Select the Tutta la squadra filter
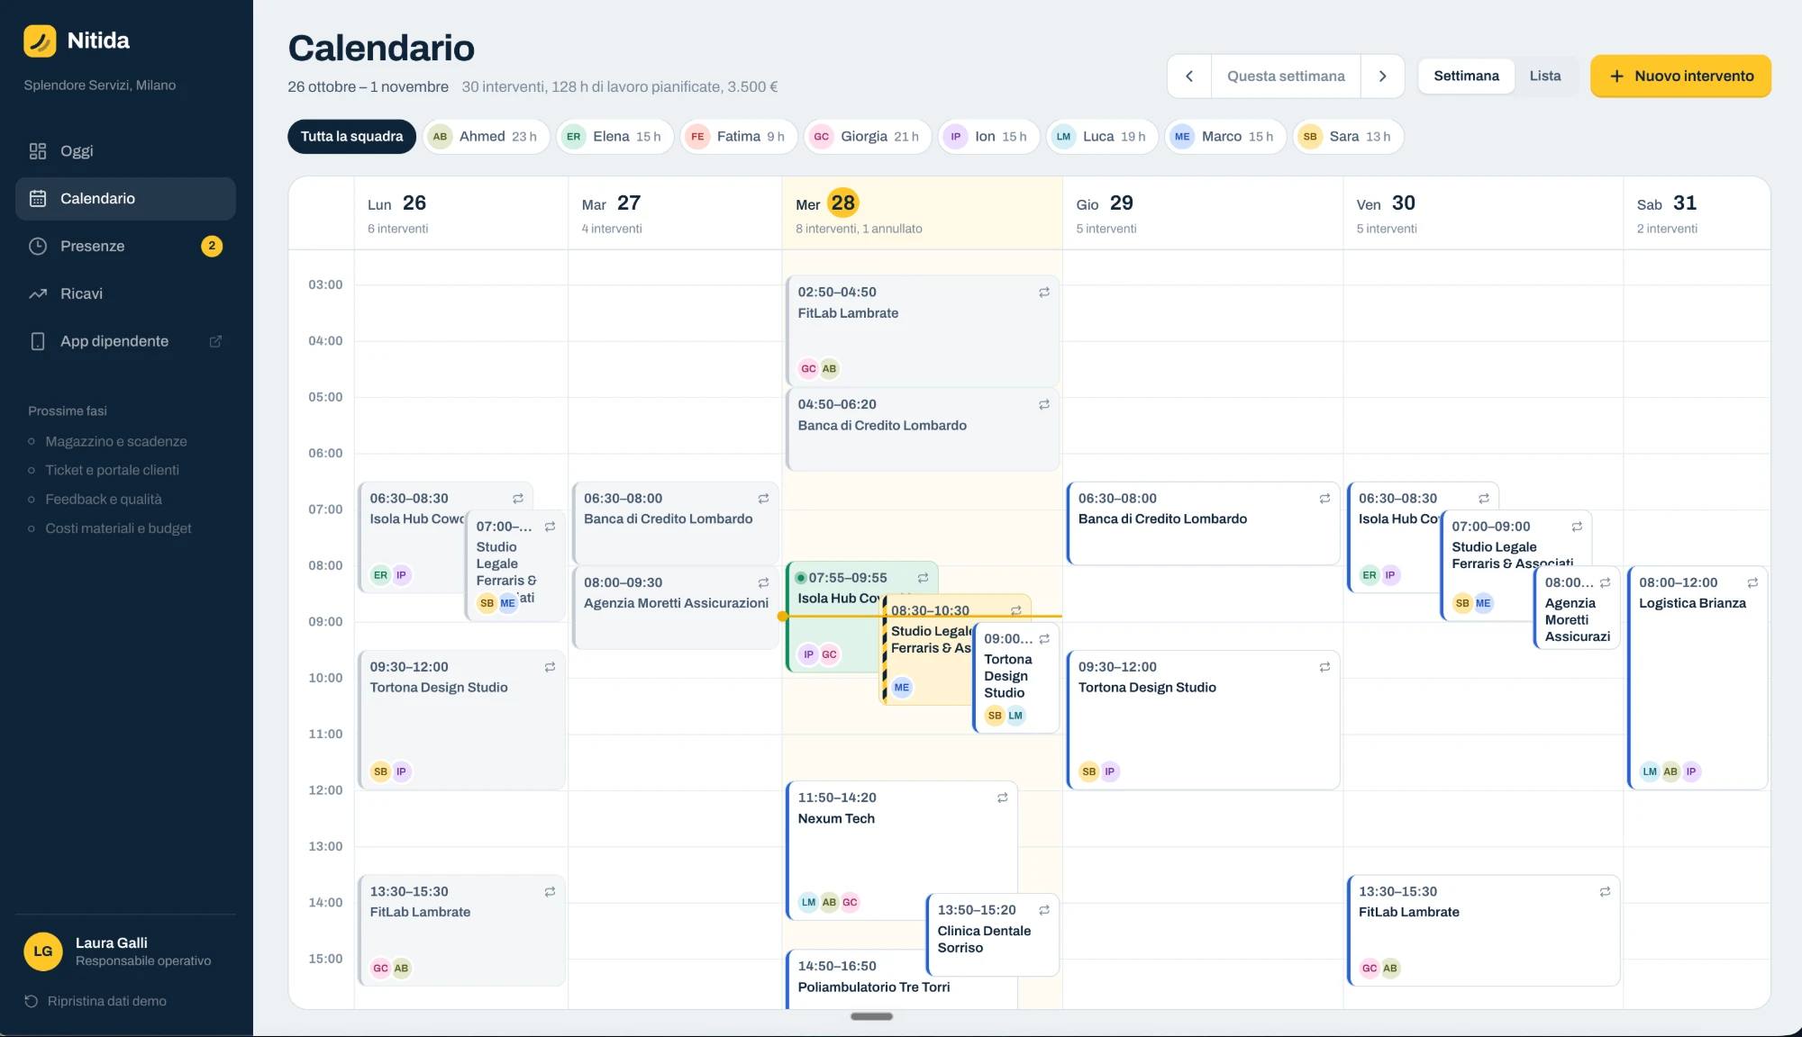The height and width of the screenshot is (1037, 1802). (x=351, y=137)
